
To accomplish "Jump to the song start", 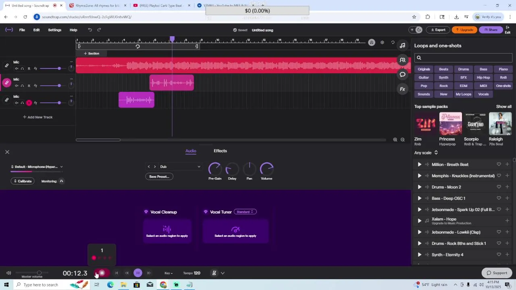I will 117,273.
